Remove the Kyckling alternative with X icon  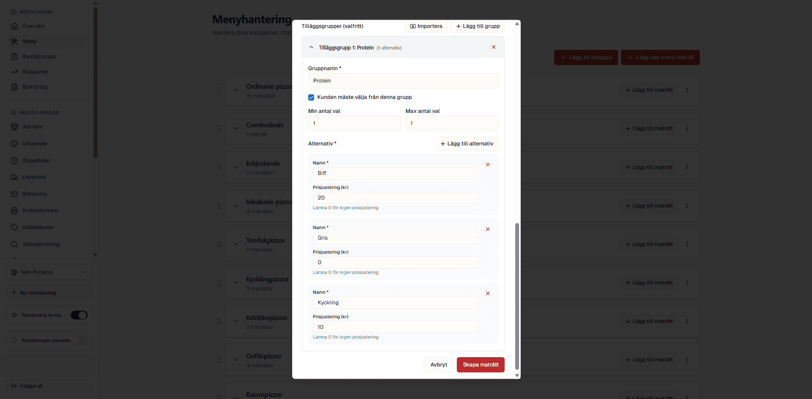click(x=488, y=294)
